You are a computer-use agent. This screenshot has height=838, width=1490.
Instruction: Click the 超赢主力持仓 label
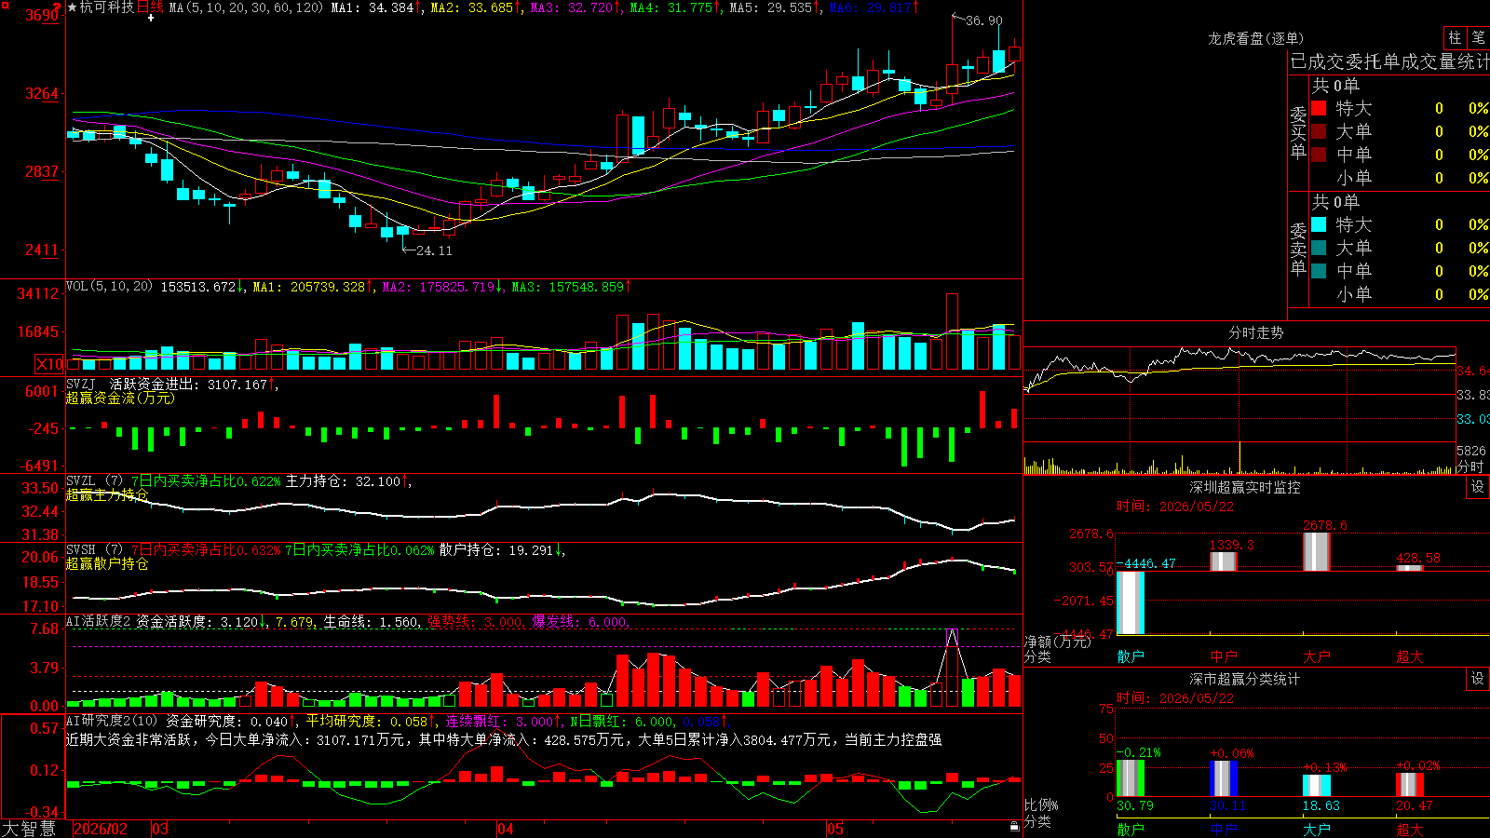coord(107,494)
